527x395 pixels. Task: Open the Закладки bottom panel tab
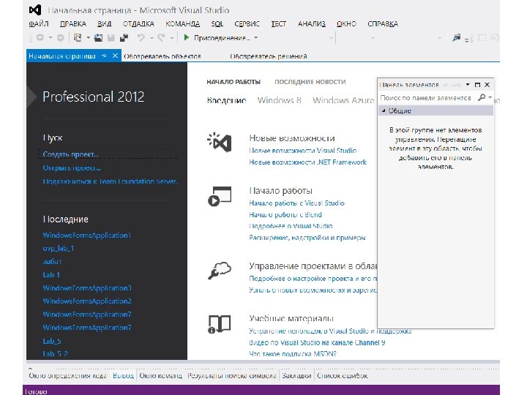pos(296,375)
